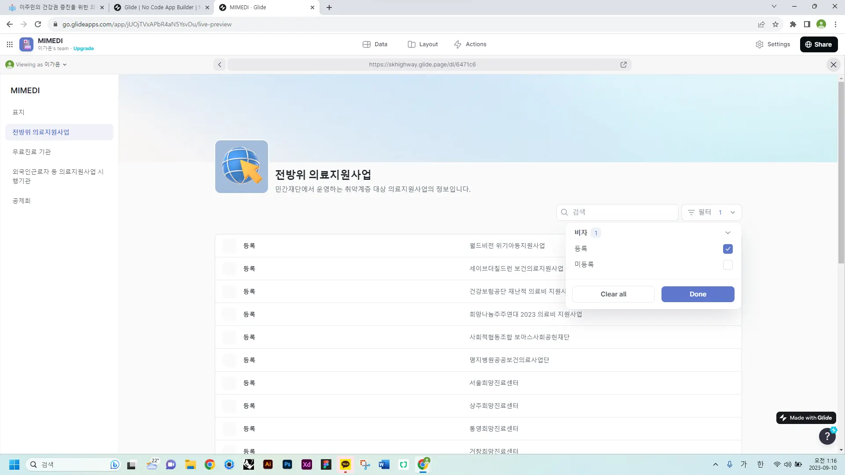
Task: Click the help question mark bubble
Action: pyautogui.click(x=827, y=436)
